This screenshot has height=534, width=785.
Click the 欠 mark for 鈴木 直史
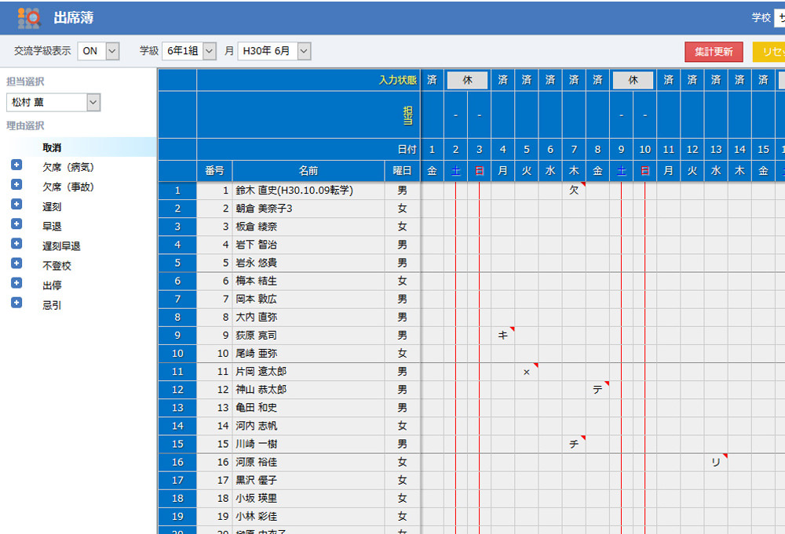[574, 191]
